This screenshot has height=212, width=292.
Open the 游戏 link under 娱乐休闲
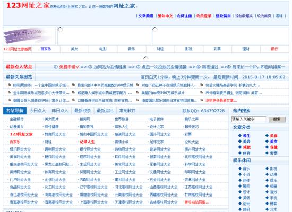pos(273,192)
